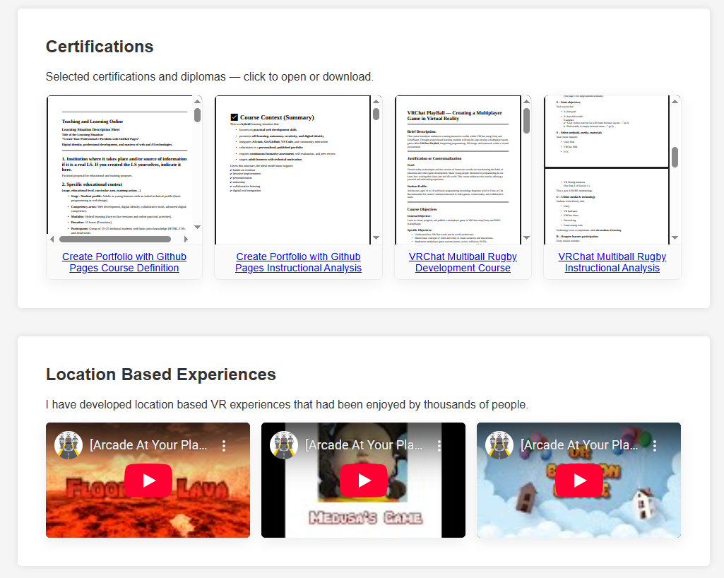724x578 pixels.
Task: Open VRChat Multiball Rugby Development Course link
Action: [463, 262]
